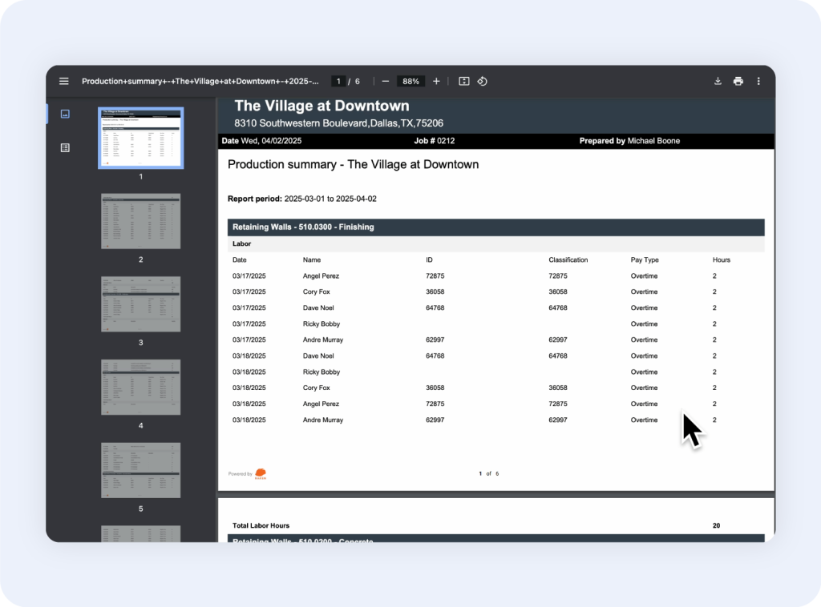Click the zoom in plus button
This screenshot has width=821, height=607.
tap(436, 81)
